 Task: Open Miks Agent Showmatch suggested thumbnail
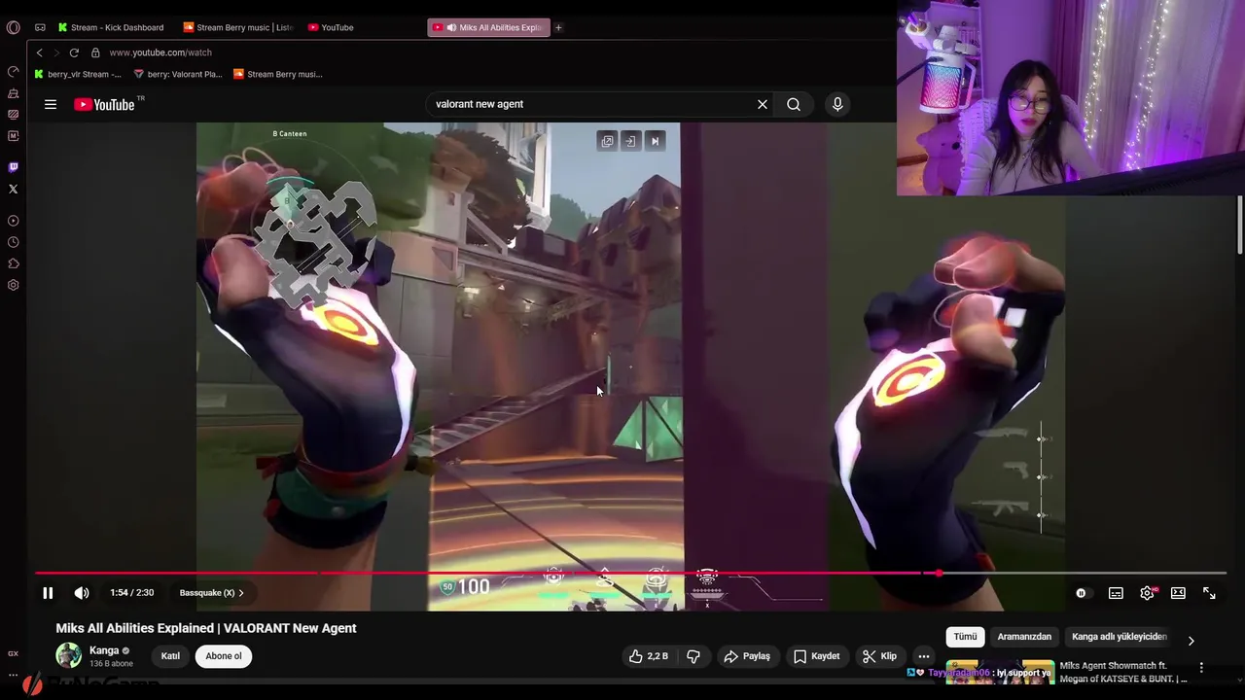tap(1000, 672)
